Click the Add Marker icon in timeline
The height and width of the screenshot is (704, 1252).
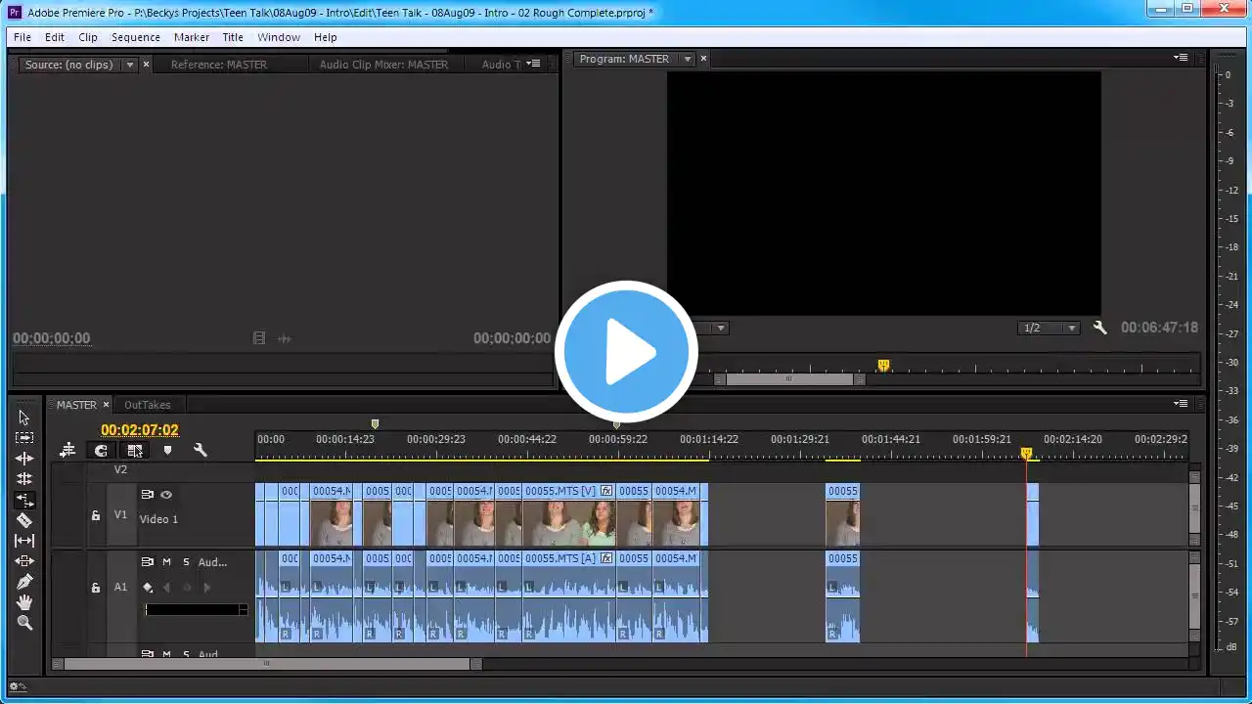[x=167, y=451]
